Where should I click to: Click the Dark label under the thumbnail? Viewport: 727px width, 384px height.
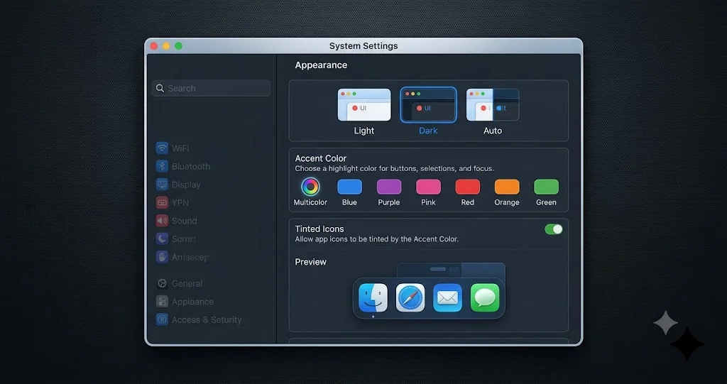428,131
